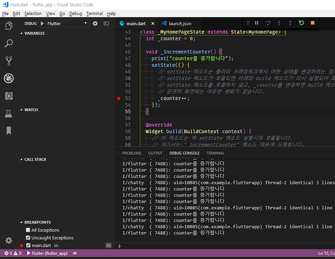335x259 pixels.
Task: Disable the Uncaught Exceptions checkbox
Action: (28, 238)
